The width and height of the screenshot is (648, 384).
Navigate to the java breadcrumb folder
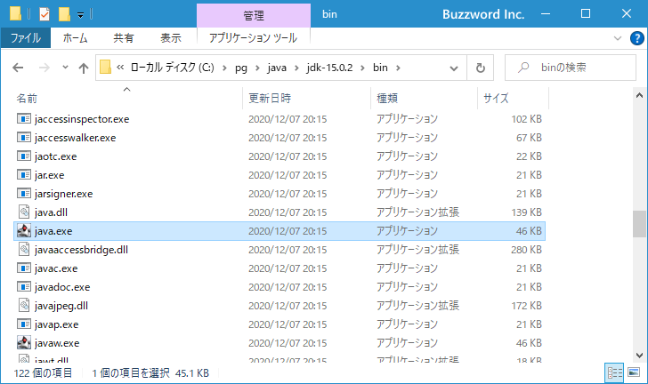pos(277,68)
